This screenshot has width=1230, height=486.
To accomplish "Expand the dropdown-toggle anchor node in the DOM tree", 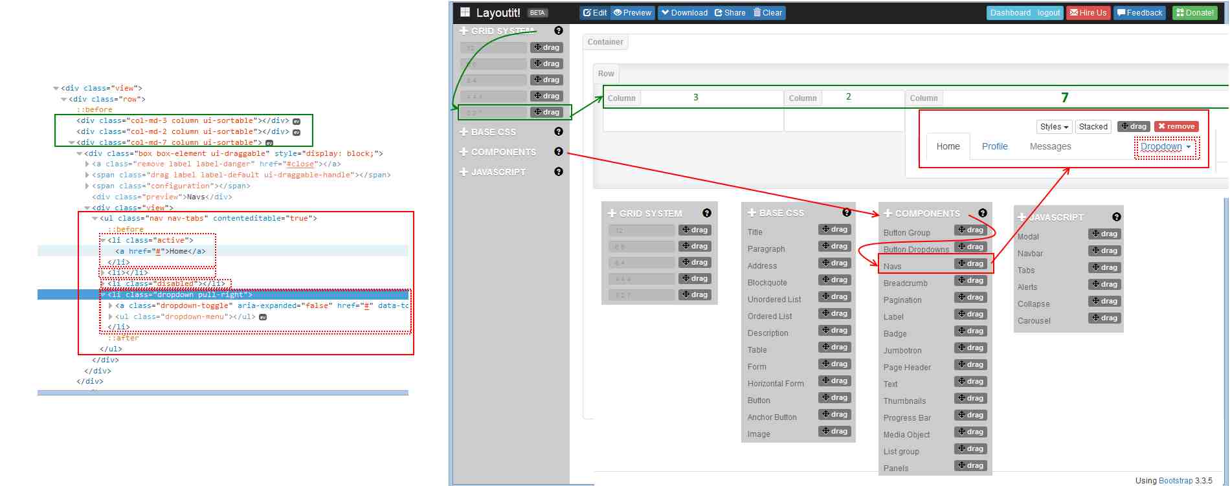I will (110, 305).
